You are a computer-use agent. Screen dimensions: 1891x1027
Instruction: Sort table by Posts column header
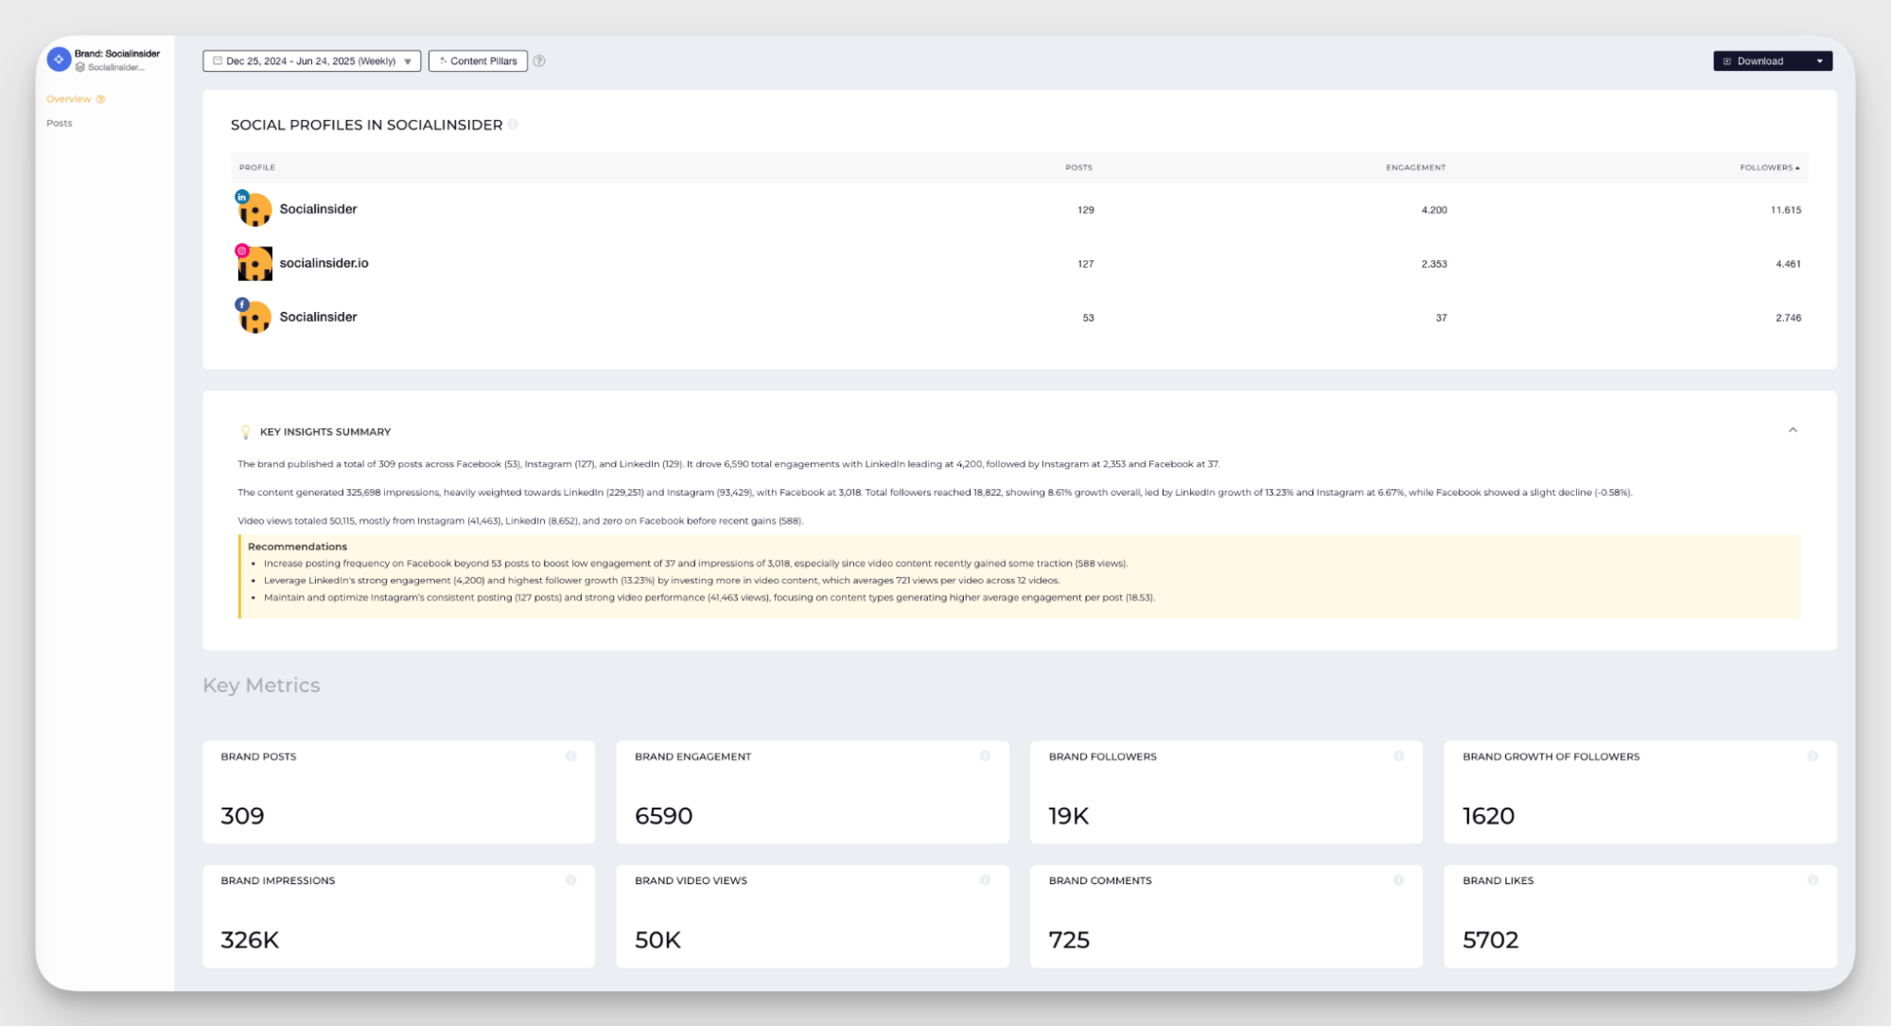click(x=1078, y=167)
